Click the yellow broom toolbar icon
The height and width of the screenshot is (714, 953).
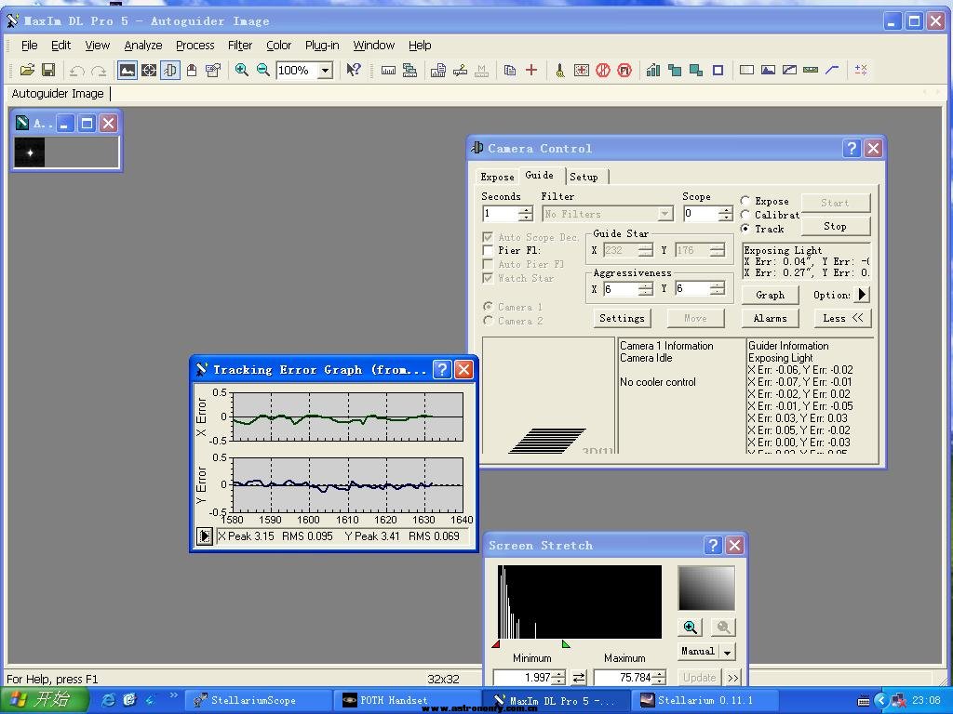559,70
